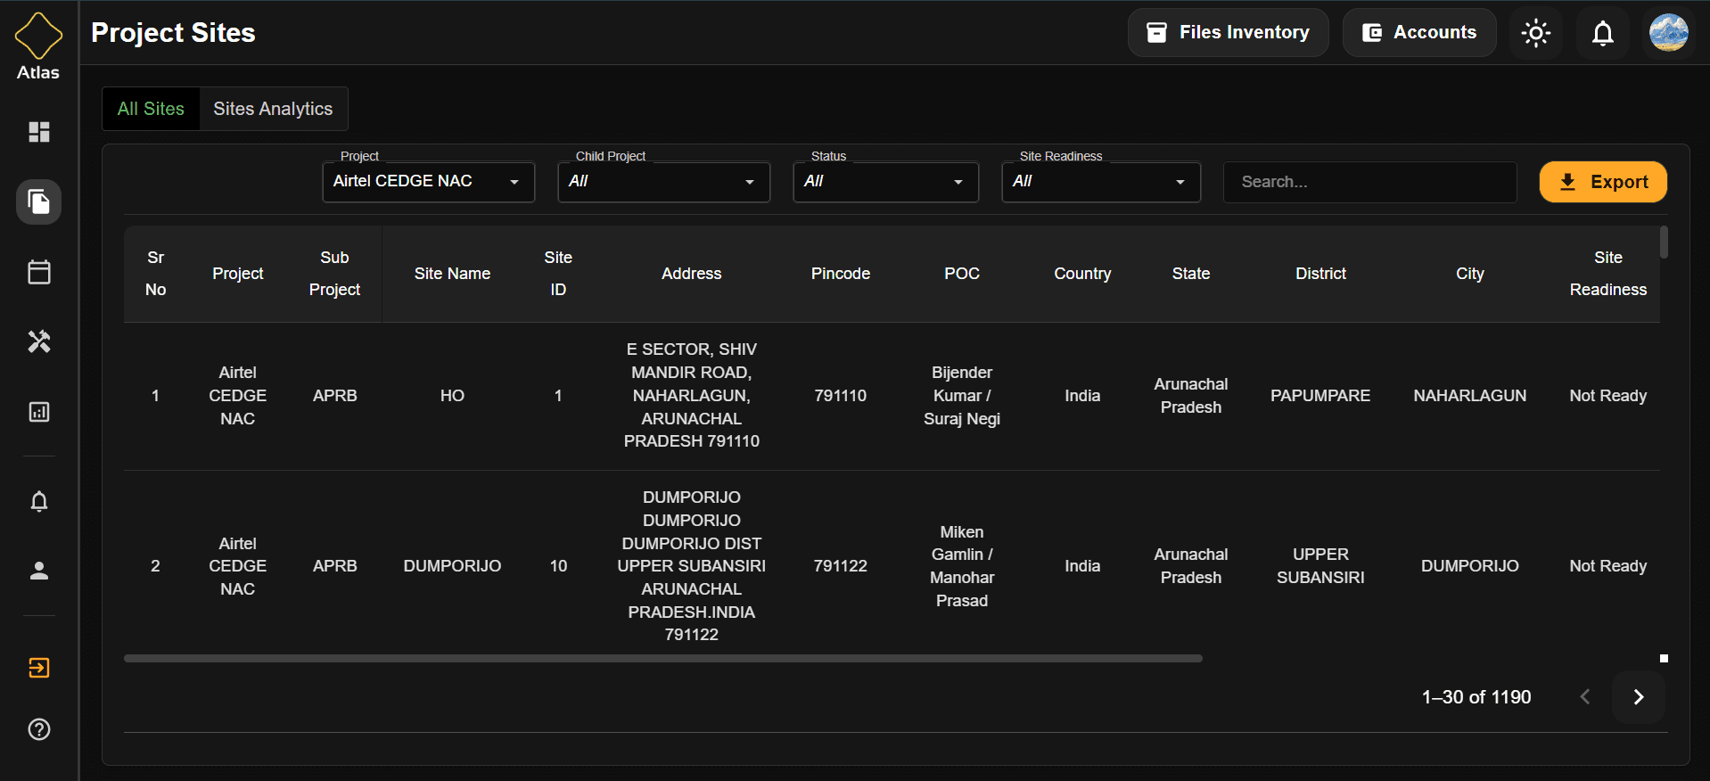Click the Site ID column header
1710x781 pixels.
(x=558, y=274)
